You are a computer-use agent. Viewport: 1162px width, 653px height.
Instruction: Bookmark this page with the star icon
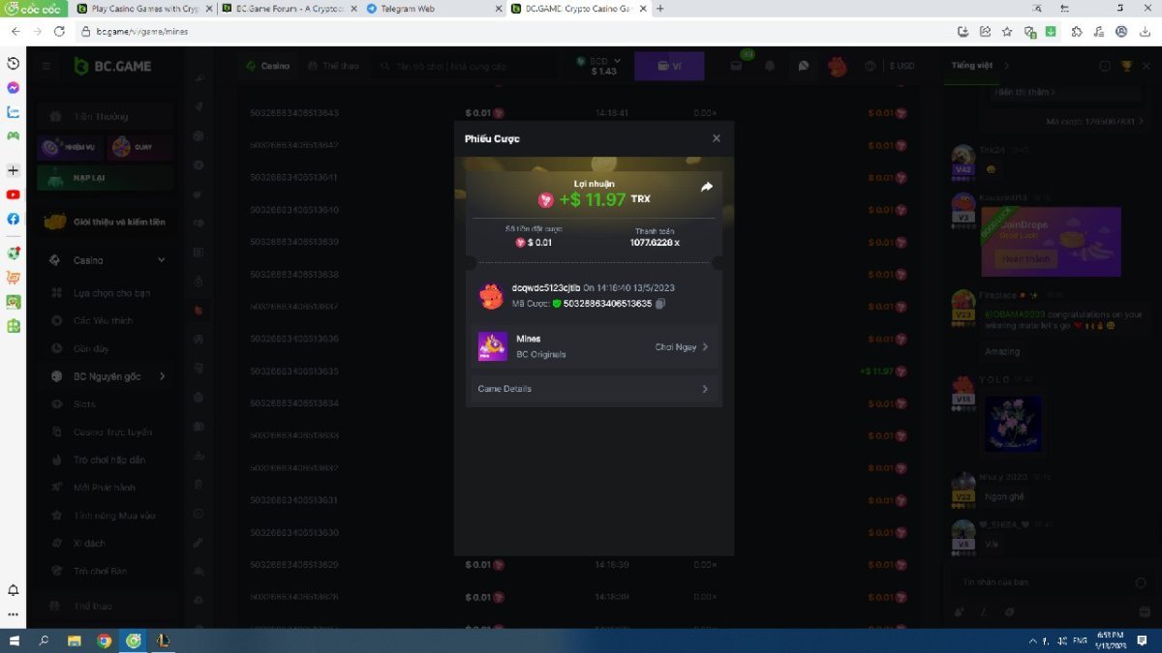(1007, 31)
